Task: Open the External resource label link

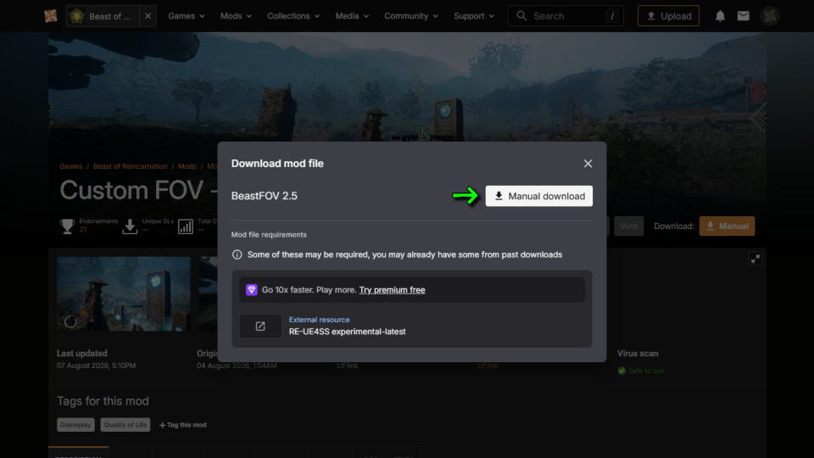Action: (x=320, y=320)
